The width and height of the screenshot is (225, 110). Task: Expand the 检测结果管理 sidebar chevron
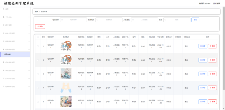(29, 87)
